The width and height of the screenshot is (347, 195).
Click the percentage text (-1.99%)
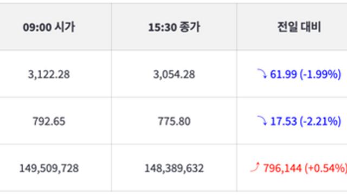320,74
